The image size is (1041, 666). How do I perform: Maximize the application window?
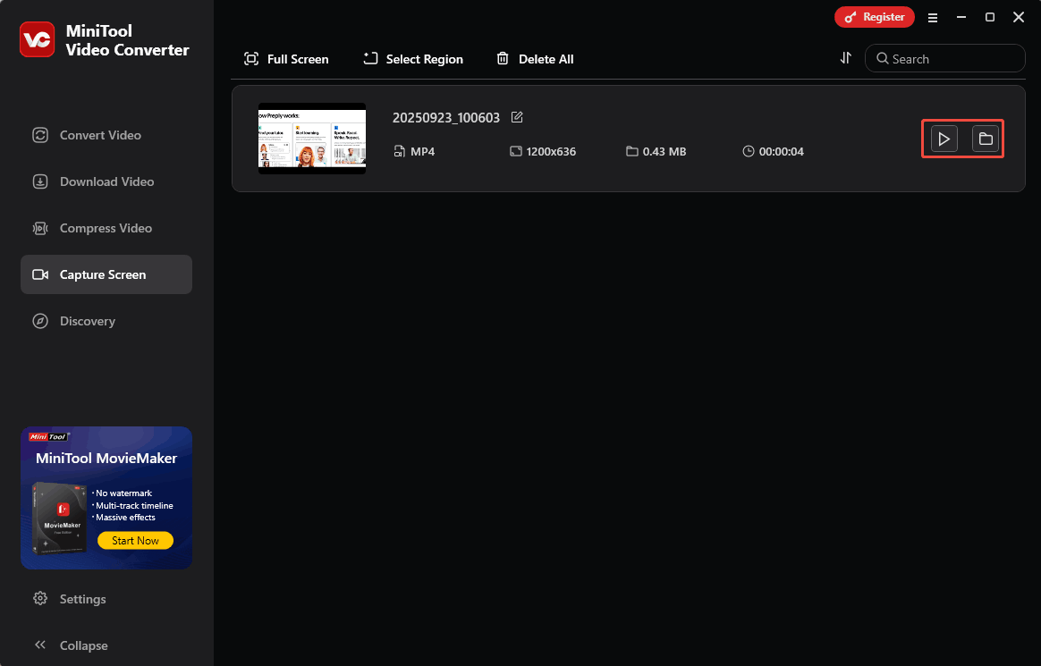[990, 17]
